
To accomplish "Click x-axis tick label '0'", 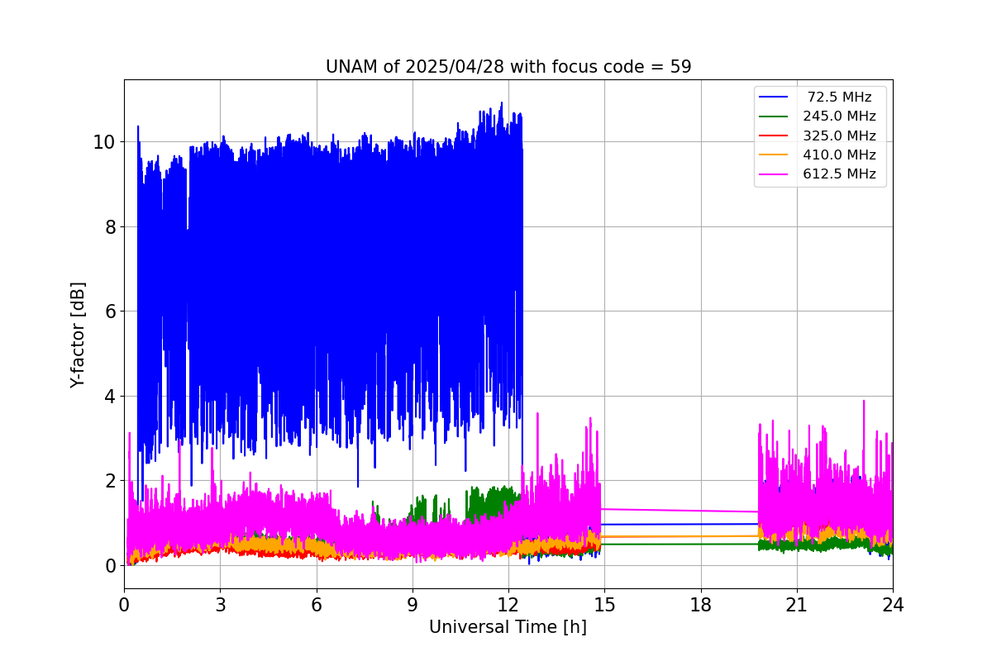I will (124, 604).
